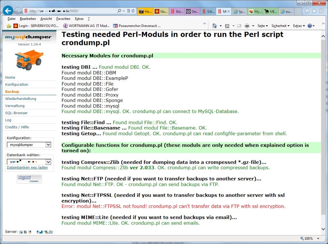Open browser settings via the gear icon
Image resolution: width=328 pixels, height=244 pixels.
pyautogui.click(x=321, y=11)
